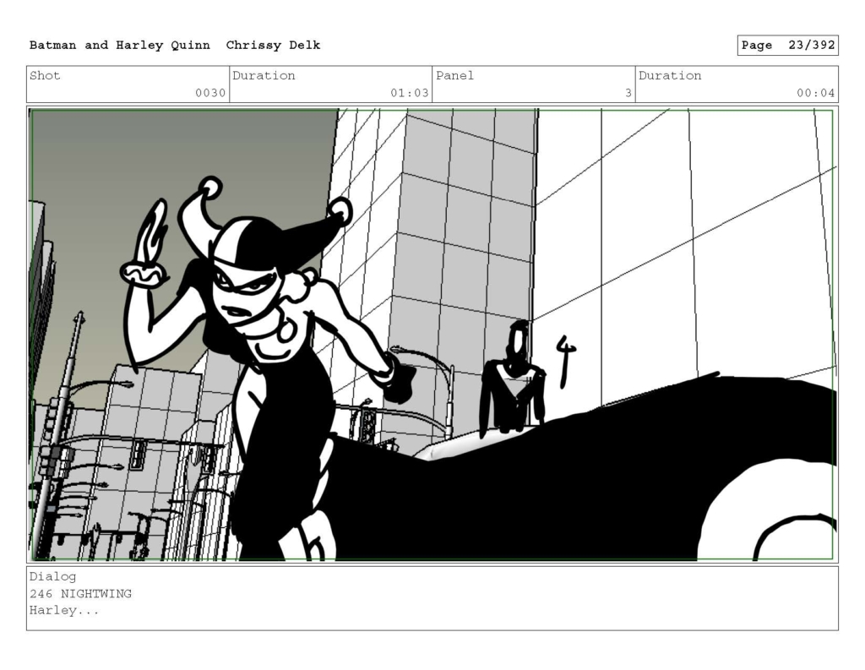Click the storyboard panel drawing of Harley Quinn
Image resolution: width=865 pixels, height=670 pixels.
(x=432, y=335)
